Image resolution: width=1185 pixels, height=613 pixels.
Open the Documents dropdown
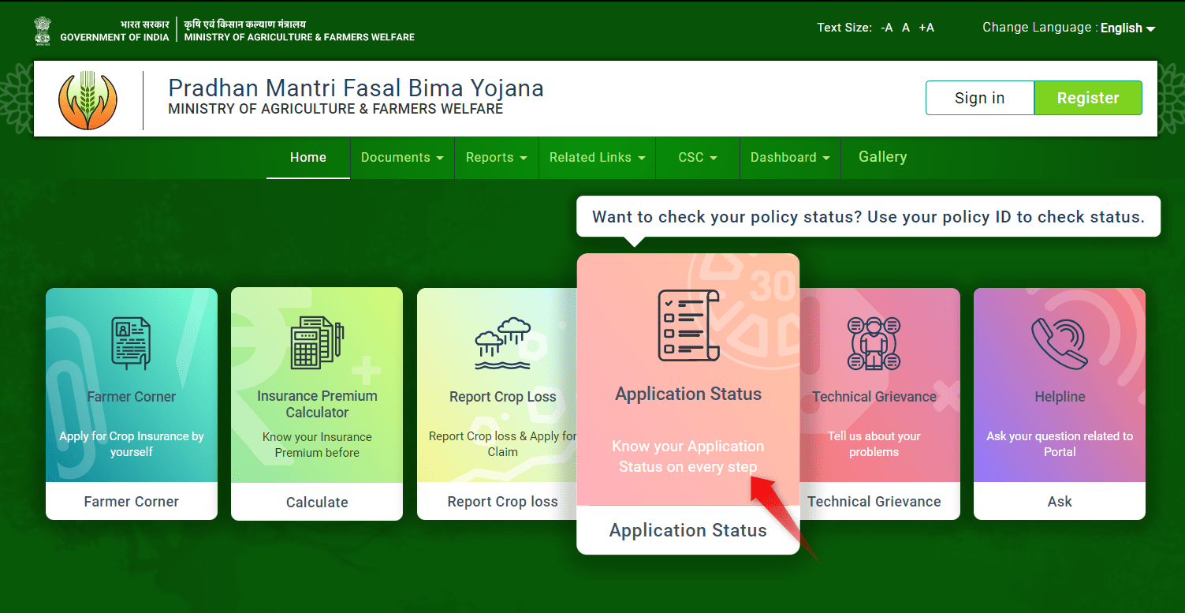pyautogui.click(x=401, y=157)
